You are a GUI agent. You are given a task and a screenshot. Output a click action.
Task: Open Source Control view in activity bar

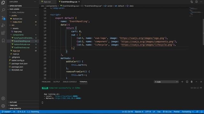pos(3,18)
